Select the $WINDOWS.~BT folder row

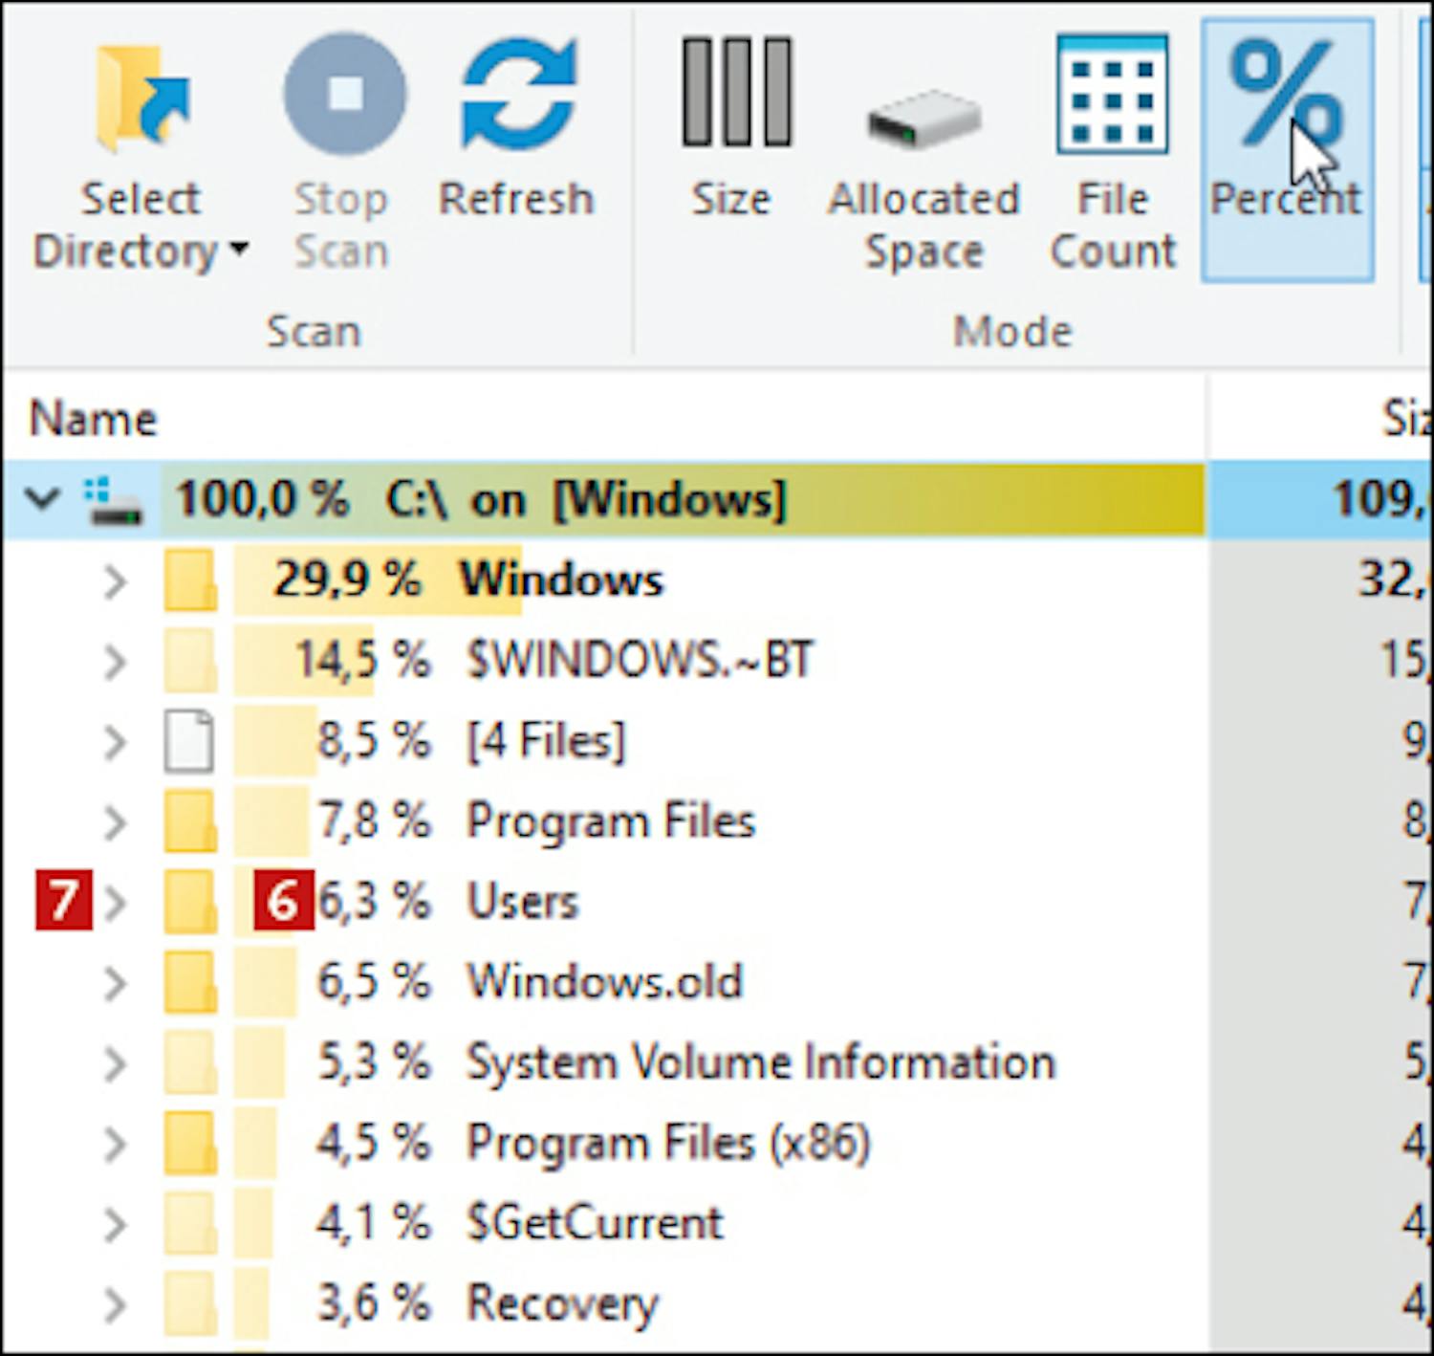[x=640, y=660]
